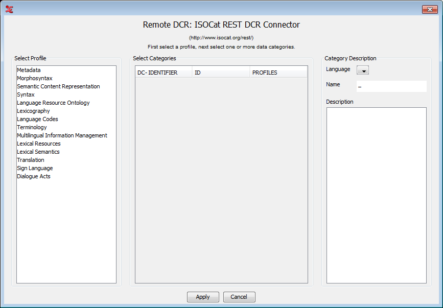Screen dimensions: 443x308
Task: Close the dialog window
Action: tap(430, 9)
